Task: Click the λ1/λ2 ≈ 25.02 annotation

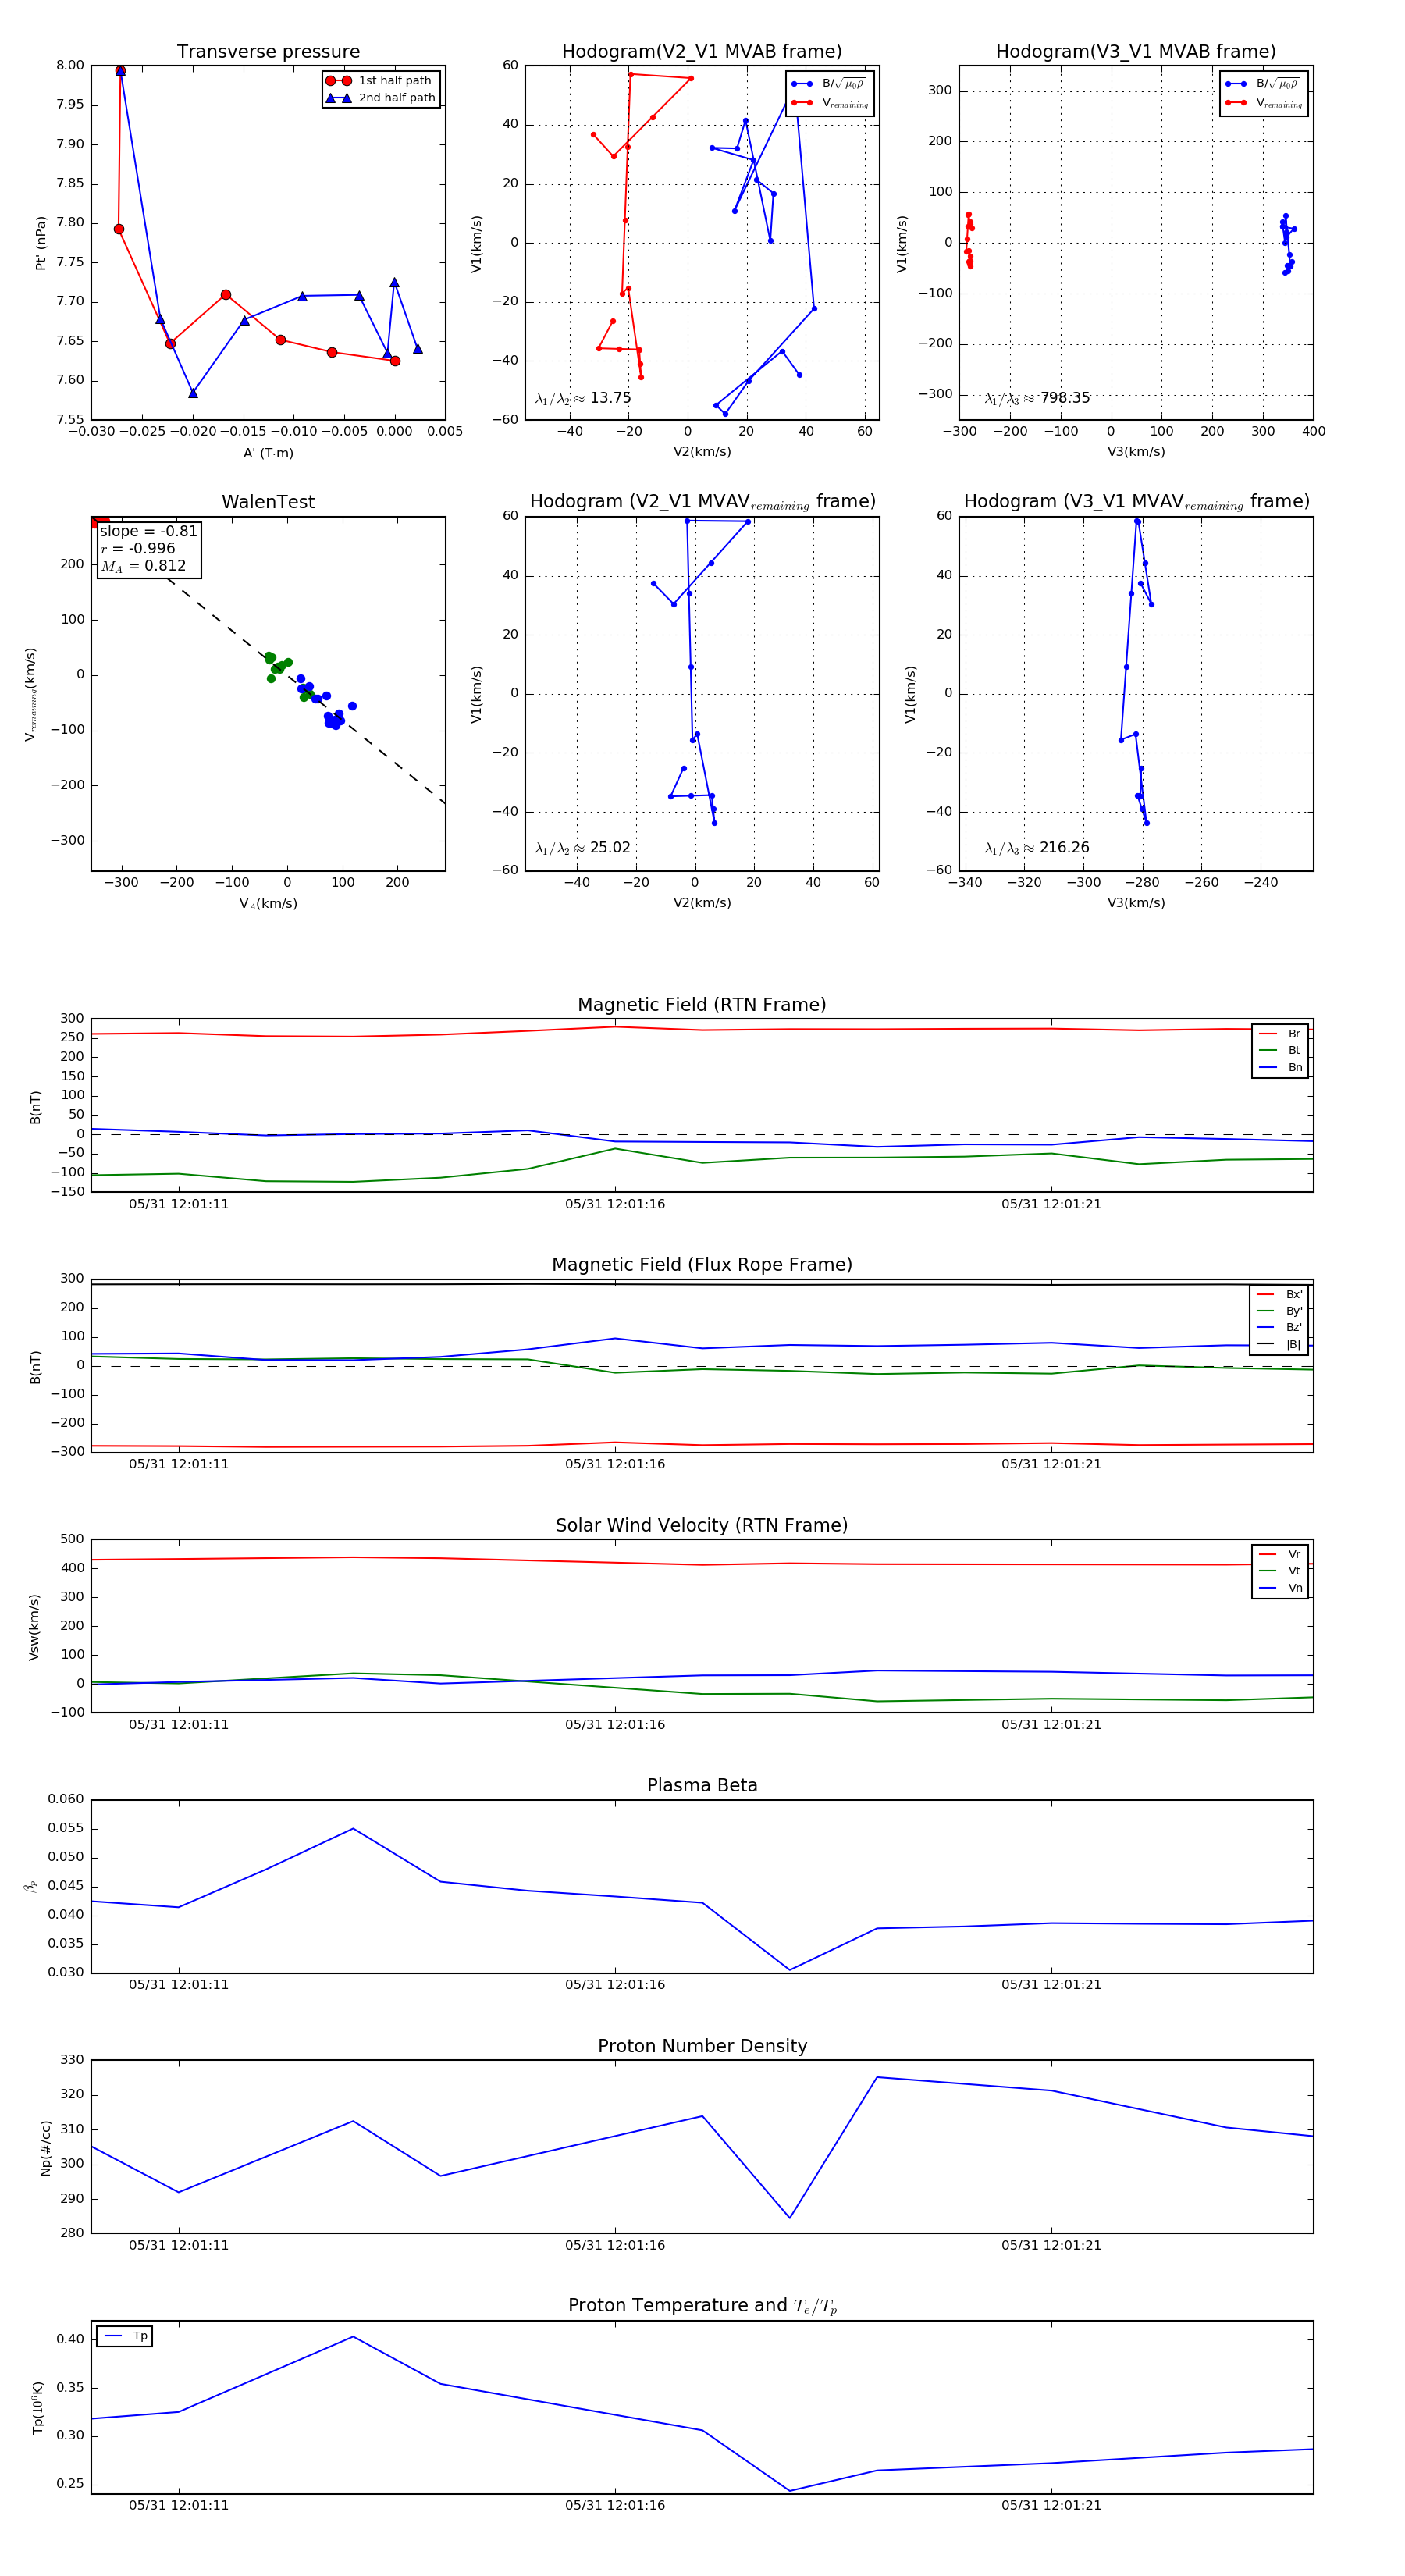Action: (583, 848)
